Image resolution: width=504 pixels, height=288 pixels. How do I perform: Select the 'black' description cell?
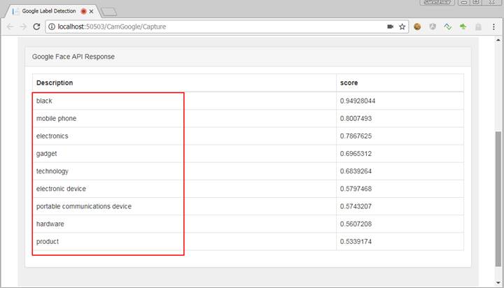[x=184, y=101]
